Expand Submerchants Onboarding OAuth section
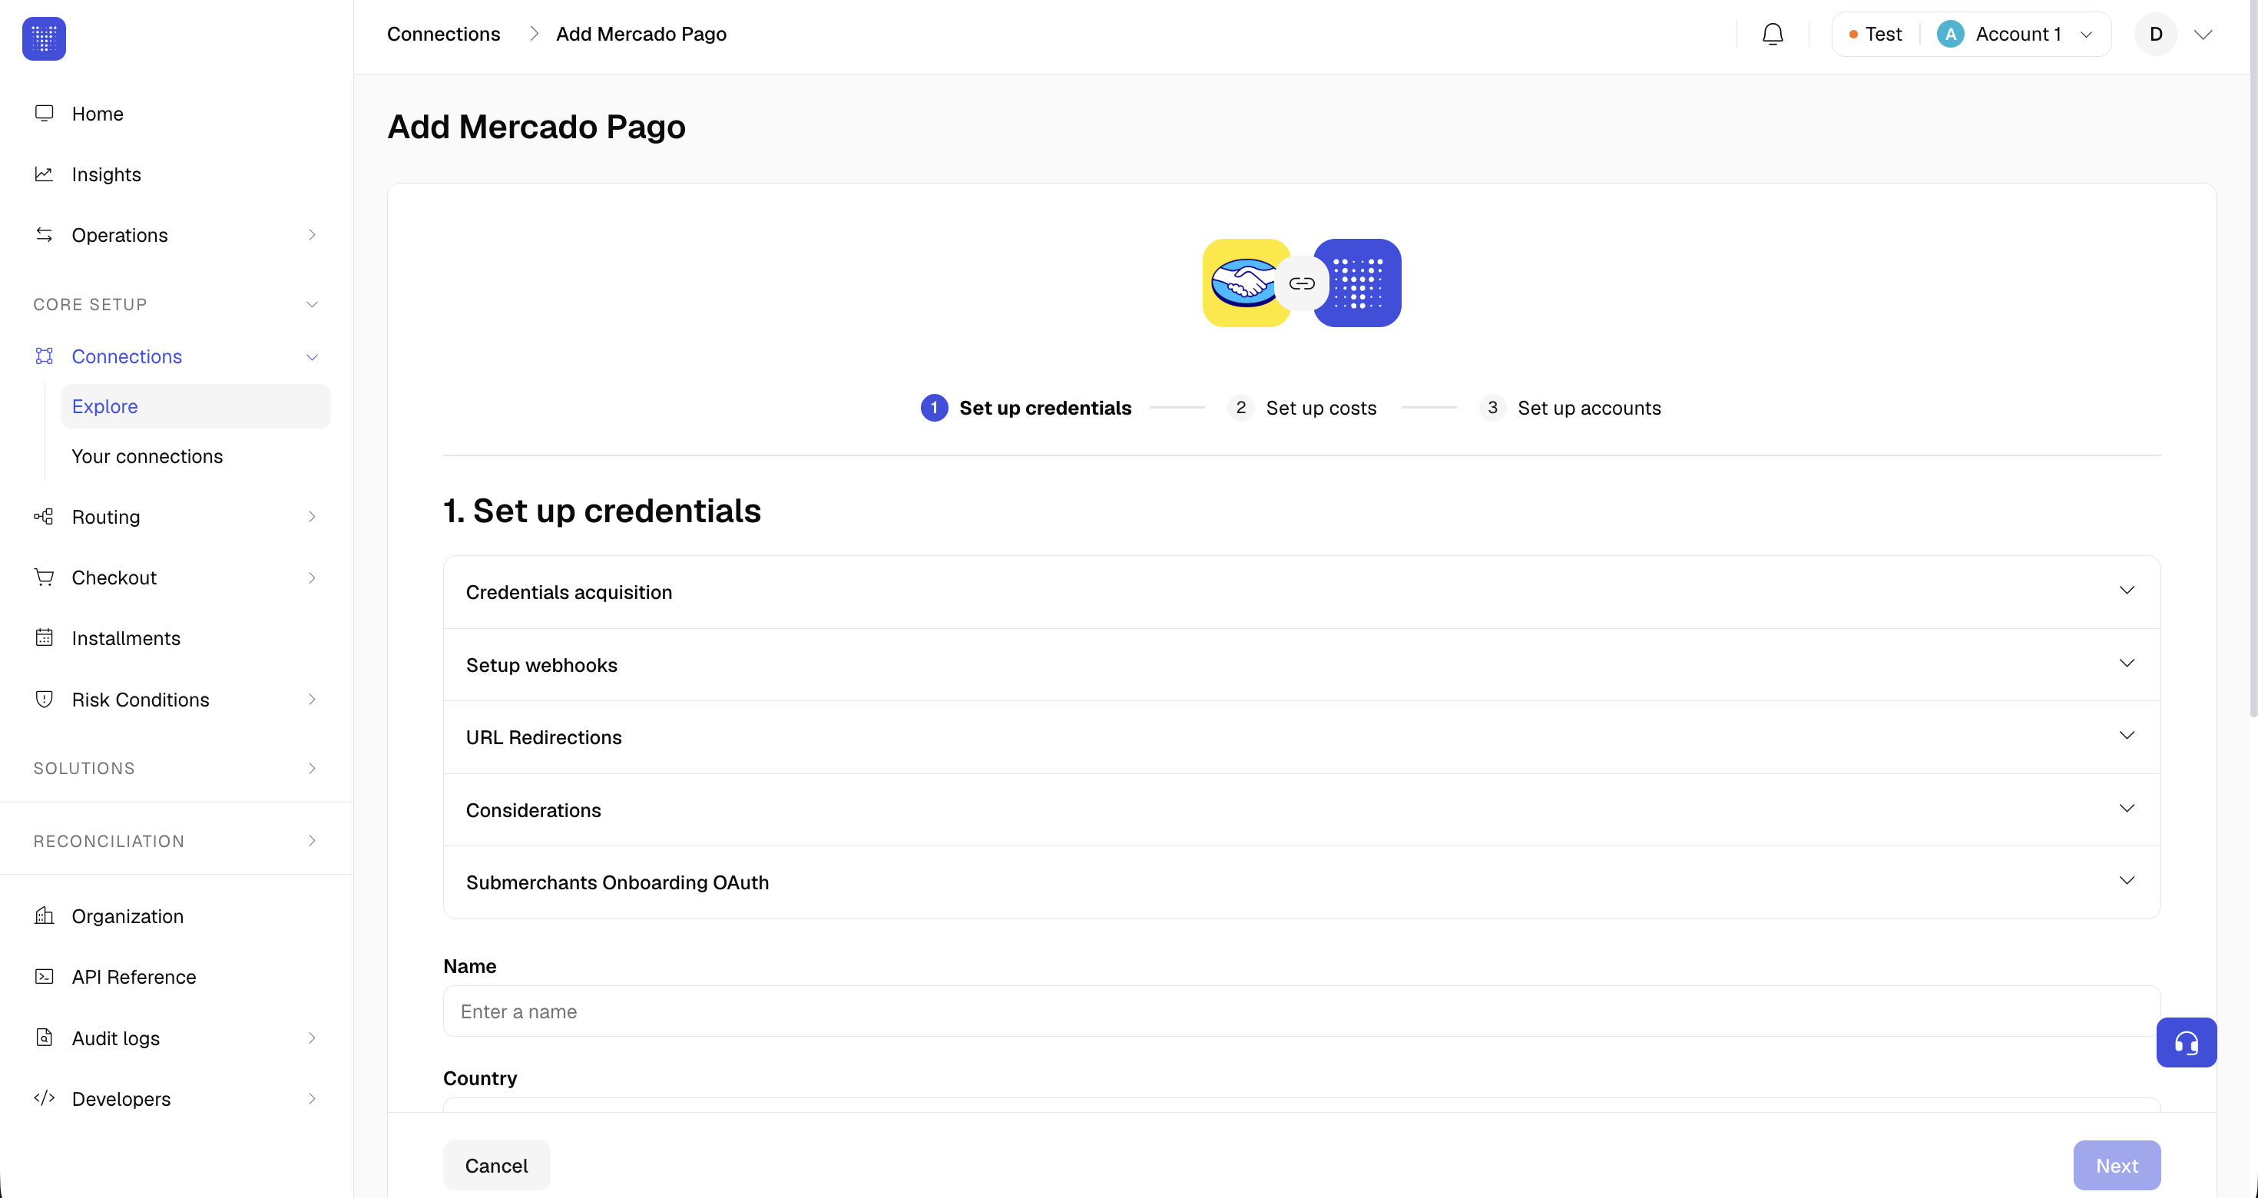This screenshot has height=1198, width=2258. point(1302,882)
